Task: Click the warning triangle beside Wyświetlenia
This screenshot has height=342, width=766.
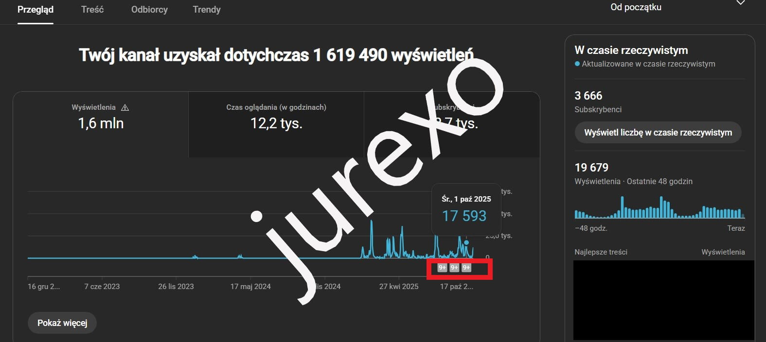Action: (125, 108)
